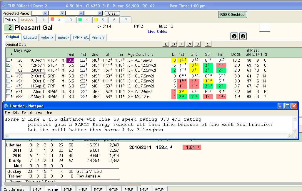
Task: Tick the checkbox for line 7 (7Jun10)
Action: pyautogui.click(x=8, y=91)
